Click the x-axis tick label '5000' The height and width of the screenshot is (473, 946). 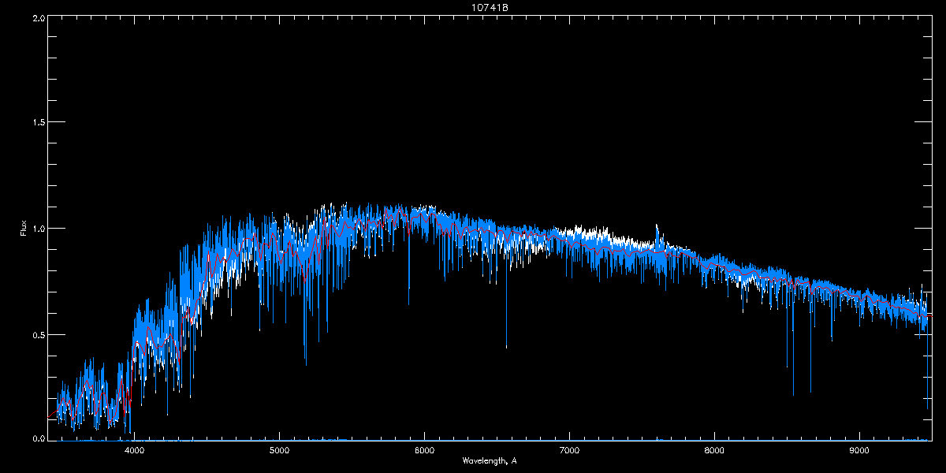[280, 451]
